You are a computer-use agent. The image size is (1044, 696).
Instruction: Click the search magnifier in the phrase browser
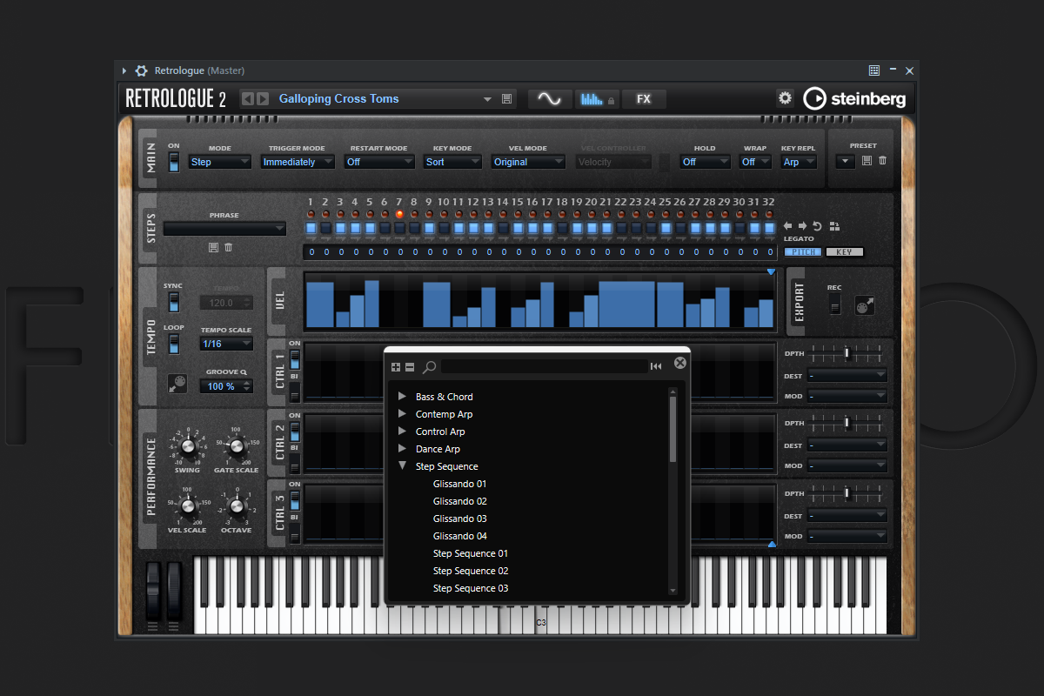429,366
